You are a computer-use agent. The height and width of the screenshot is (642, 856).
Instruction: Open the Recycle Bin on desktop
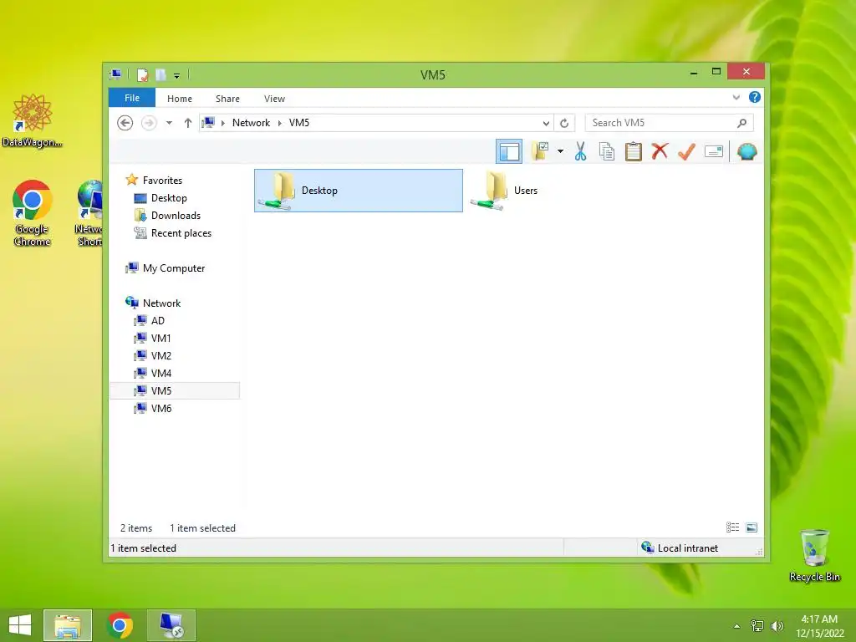[x=814, y=555]
